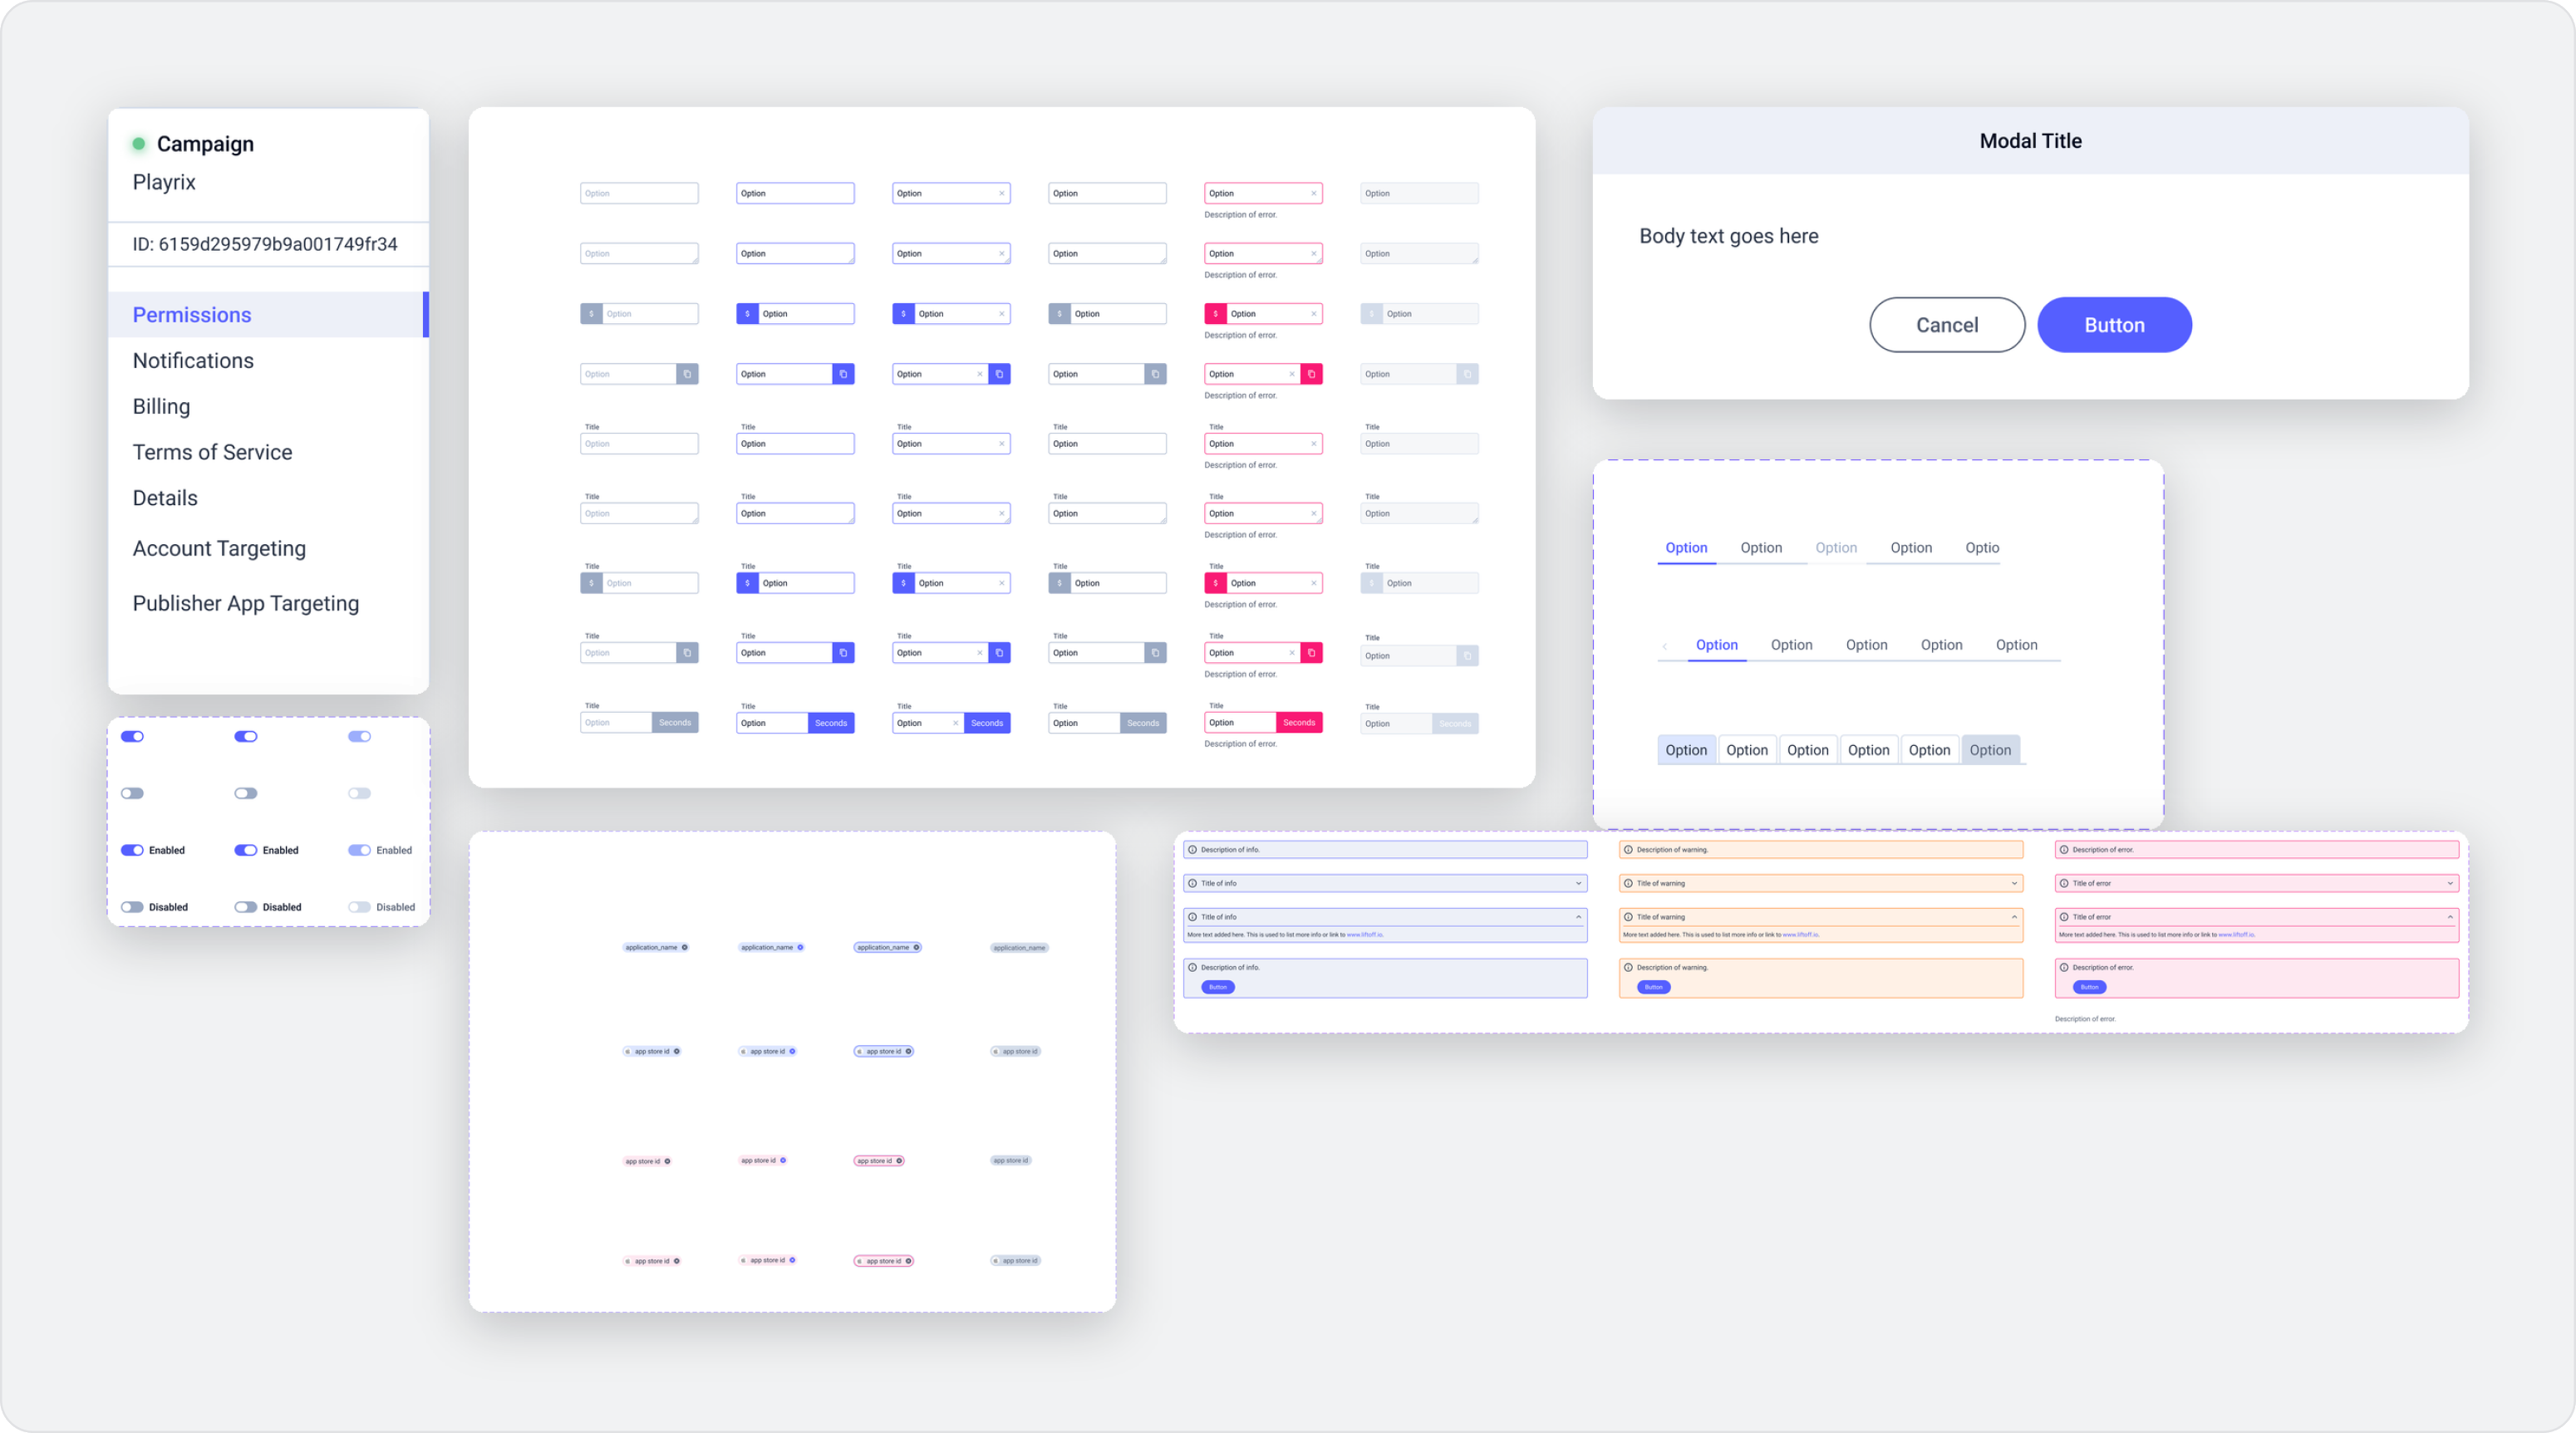Viewport: 2576px width, 1433px height.
Task: Expand the collapsed Title of info alert
Action: [x=1579, y=883]
